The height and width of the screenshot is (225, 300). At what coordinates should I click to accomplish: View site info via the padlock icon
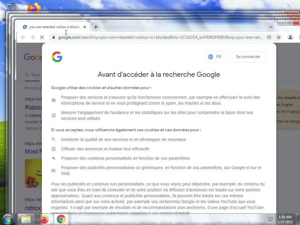(x=54, y=37)
